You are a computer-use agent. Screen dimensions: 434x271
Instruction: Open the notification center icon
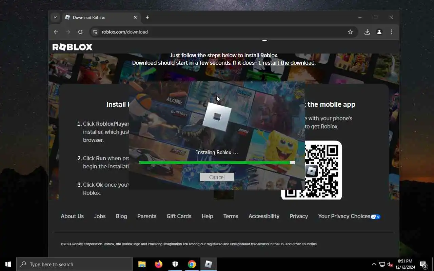click(x=423, y=264)
